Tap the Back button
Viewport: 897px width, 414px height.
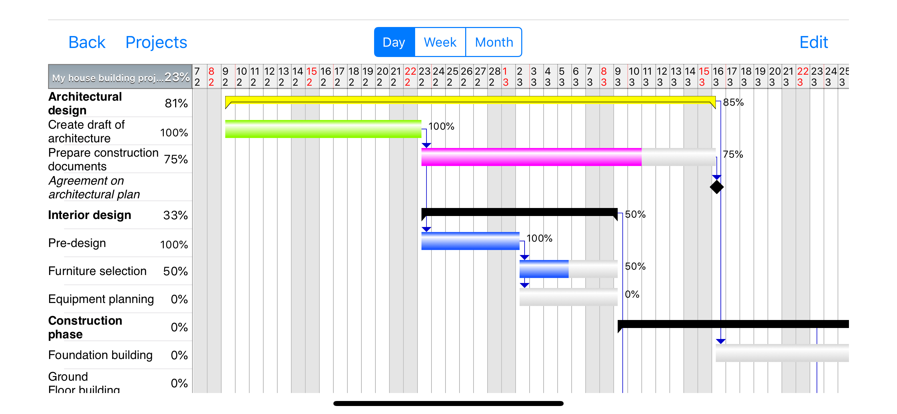[87, 42]
